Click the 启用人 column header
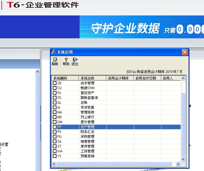This screenshot has height=171, width=204. point(171,78)
